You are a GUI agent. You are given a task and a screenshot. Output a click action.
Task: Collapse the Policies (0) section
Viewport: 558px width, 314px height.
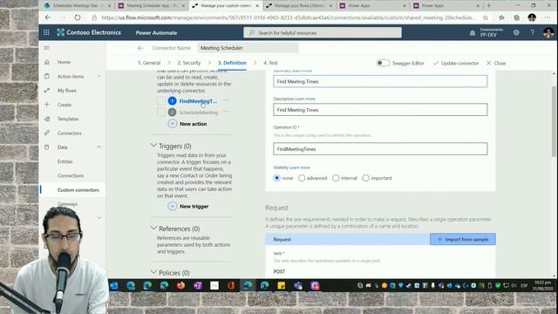click(x=153, y=272)
